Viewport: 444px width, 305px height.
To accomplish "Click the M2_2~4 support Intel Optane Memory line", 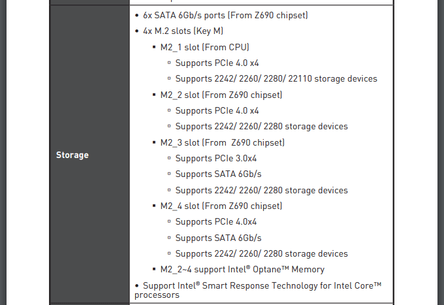I will 242,269.
